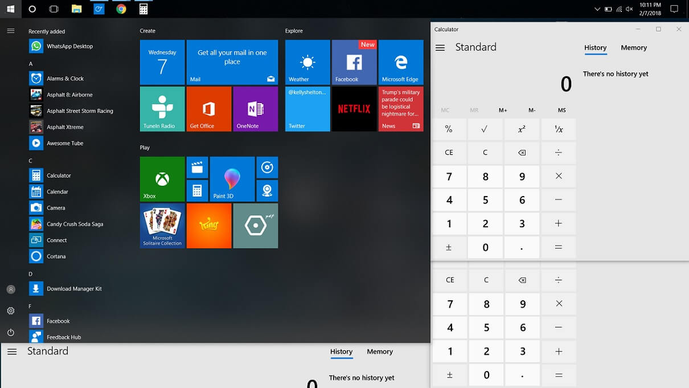
Task: Open WhatsApp Desktop from Recently added
Action: point(61,46)
